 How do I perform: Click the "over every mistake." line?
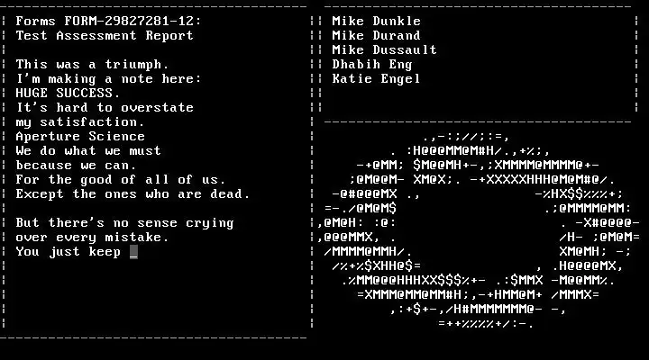(92, 238)
